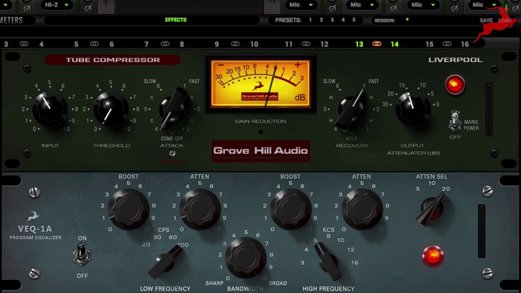Select channel 3 tab
The width and height of the screenshot is (521, 293).
[x=6, y=44]
